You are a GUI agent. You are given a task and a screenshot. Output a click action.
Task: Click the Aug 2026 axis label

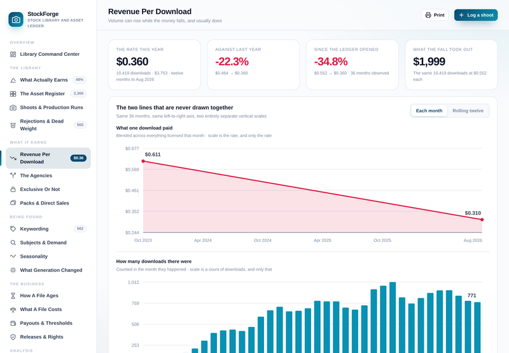473,241
